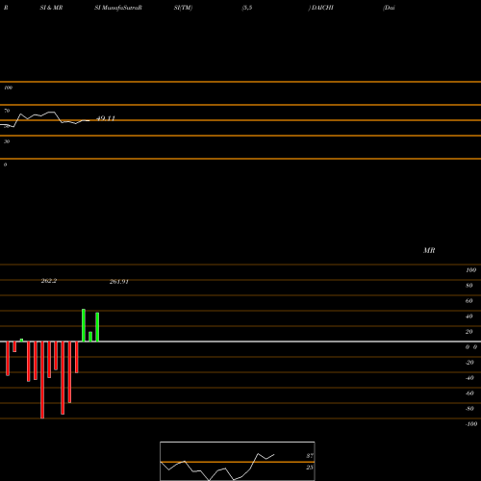Screen dimensions: 481x481
Task: Click the second longest red MR bar
Action: 63,378
